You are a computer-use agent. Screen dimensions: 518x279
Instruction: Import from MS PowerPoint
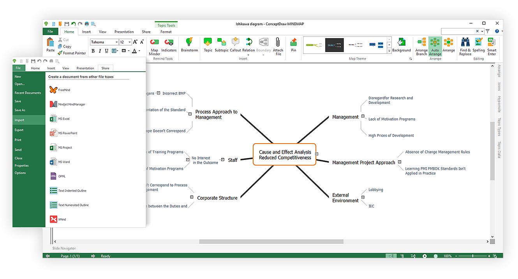pyautogui.click(x=63, y=133)
